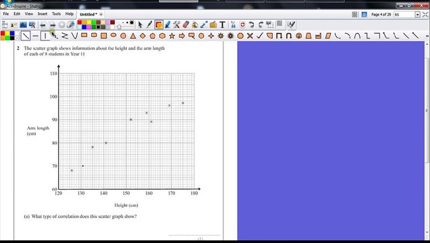Open the page zoom dropdown arrow
Viewport: 430px width, 243px height.
tap(417, 15)
